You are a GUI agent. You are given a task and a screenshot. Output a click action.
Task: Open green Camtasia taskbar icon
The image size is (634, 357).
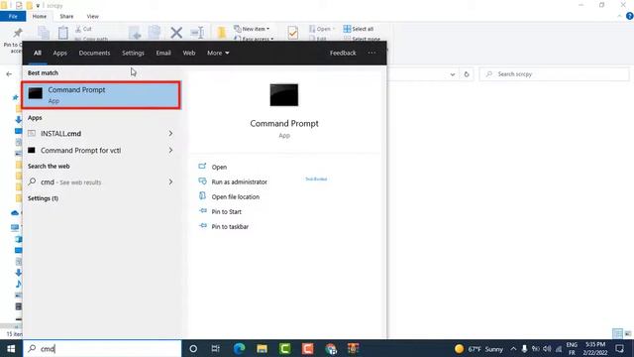pyautogui.click(x=285, y=348)
